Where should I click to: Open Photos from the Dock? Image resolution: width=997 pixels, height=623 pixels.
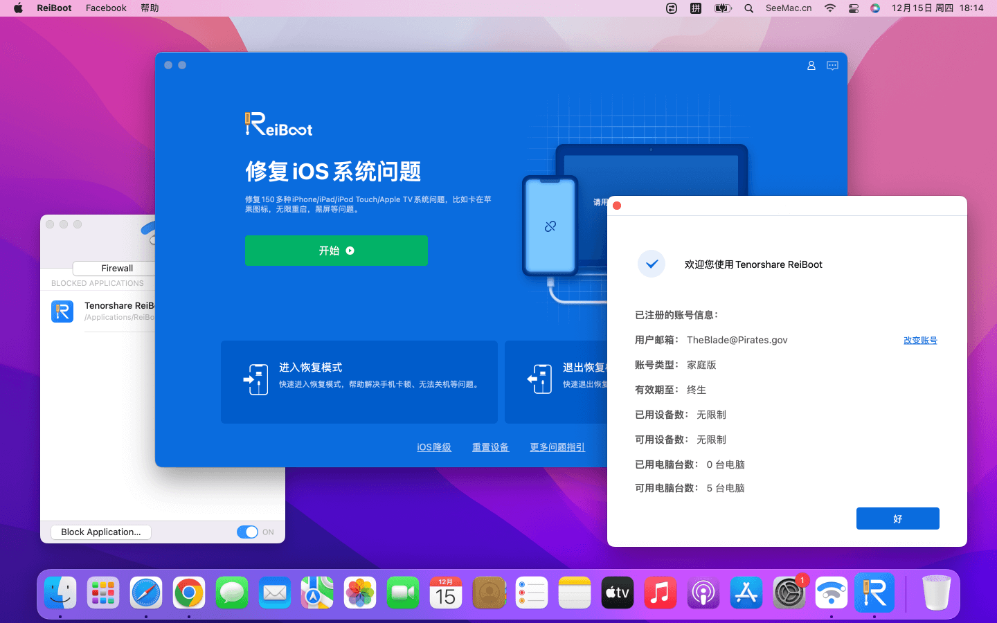pyautogui.click(x=360, y=593)
